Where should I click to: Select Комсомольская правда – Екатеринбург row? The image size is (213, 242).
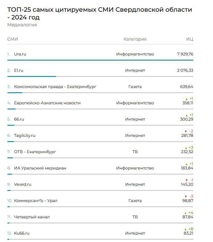click(55, 87)
